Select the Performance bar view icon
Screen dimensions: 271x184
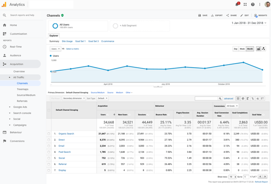pos(248,99)
